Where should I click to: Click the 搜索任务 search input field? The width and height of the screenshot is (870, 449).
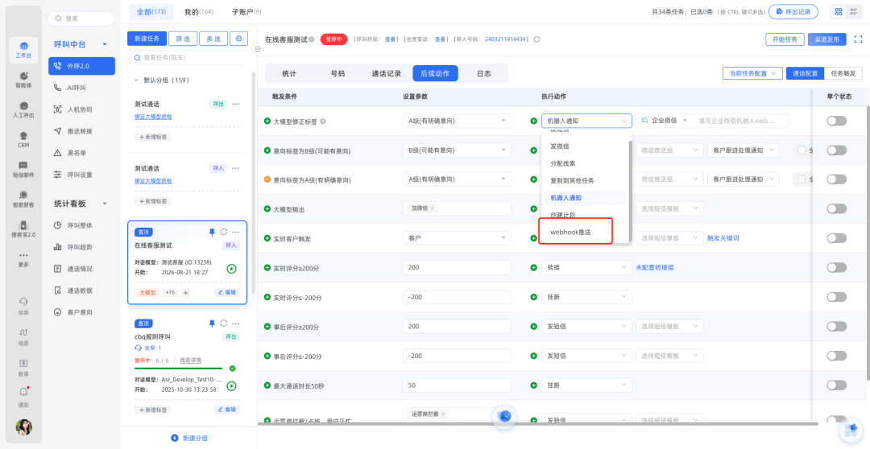point(192,58)
